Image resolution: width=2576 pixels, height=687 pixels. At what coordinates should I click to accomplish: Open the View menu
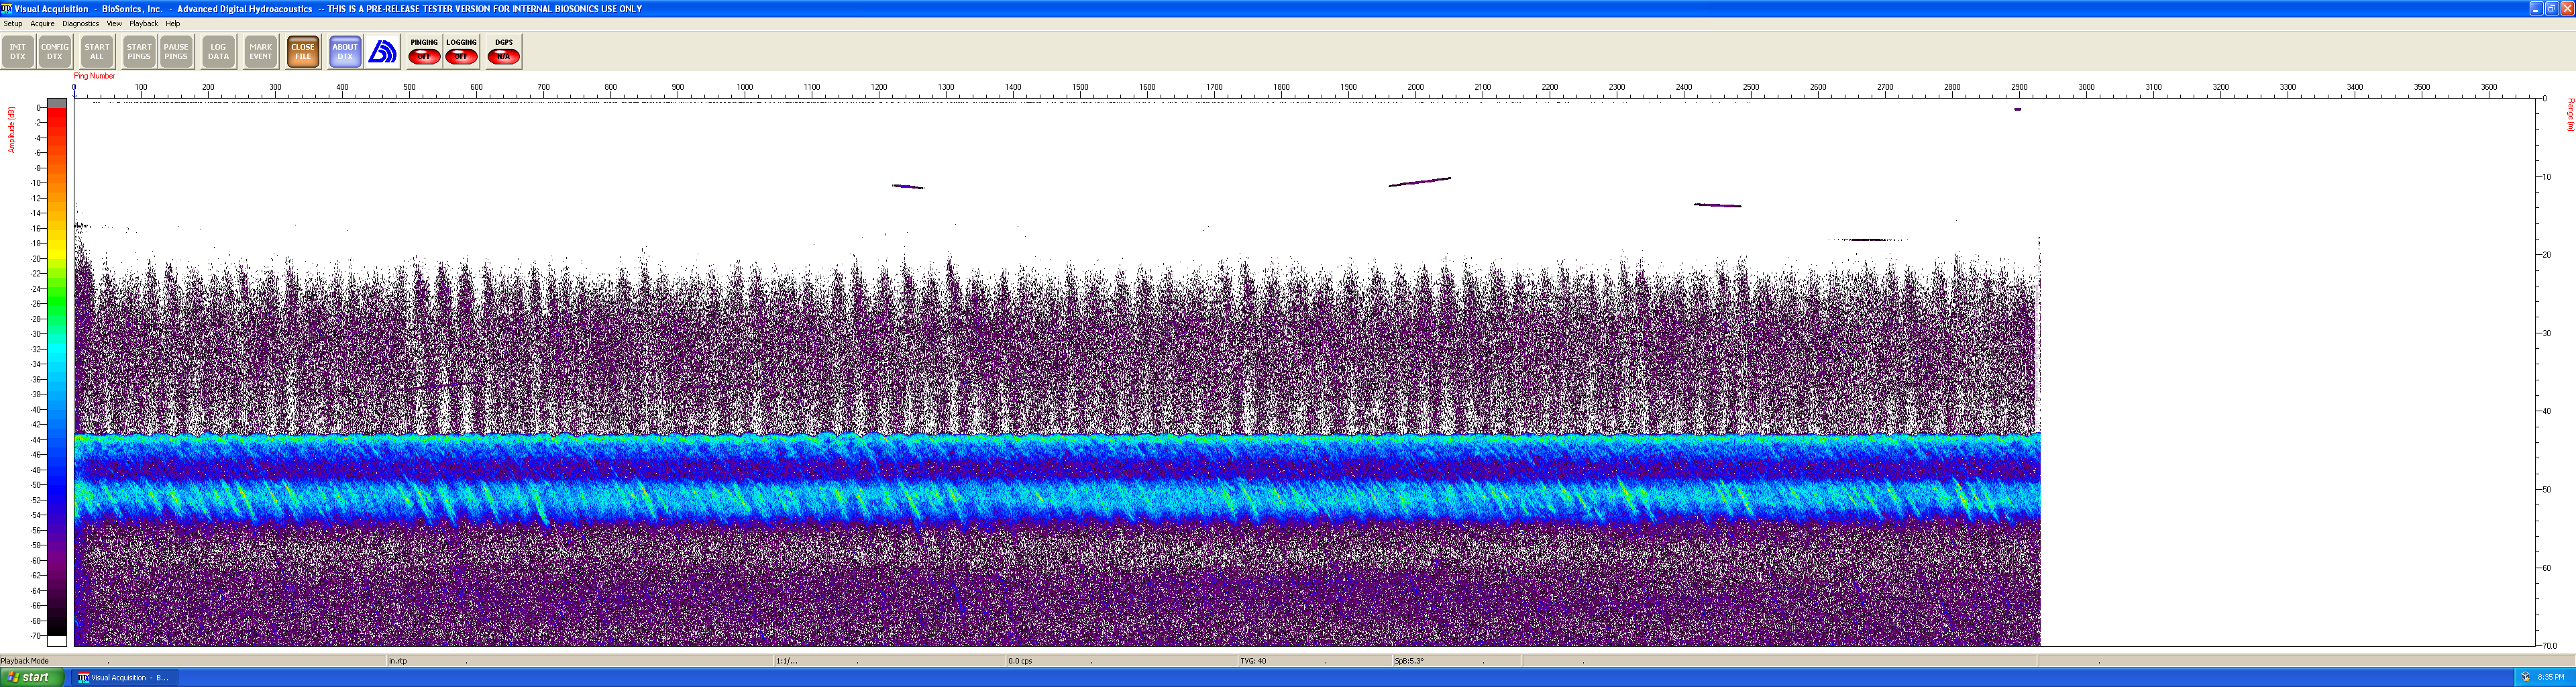114,23
